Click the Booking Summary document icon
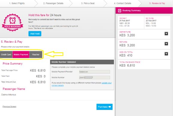 [x=120, y=11]
